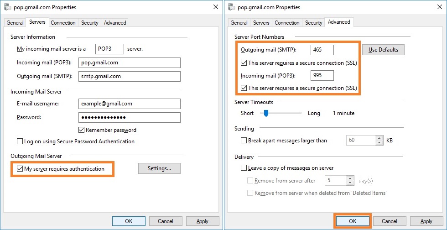Select Advanced tab in right dialog
Image resolution: width=447 pixels, height=230 pixels.
coord(339,22)
